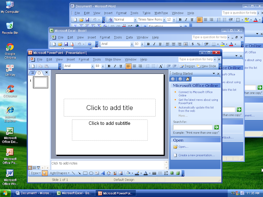263x197 pixels.
Task: Open the Font dropdown in PowerPoint
Action: pos(92,66)
